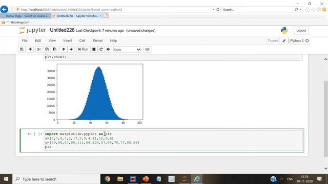The image size is (328, 184).
Task: Click the Logout button
Action: (x=301, y=31)
